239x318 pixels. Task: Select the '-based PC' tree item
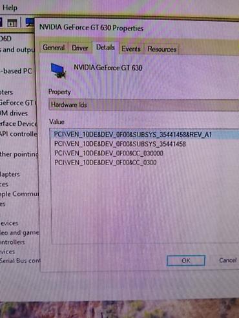click(x=16, y=71)
